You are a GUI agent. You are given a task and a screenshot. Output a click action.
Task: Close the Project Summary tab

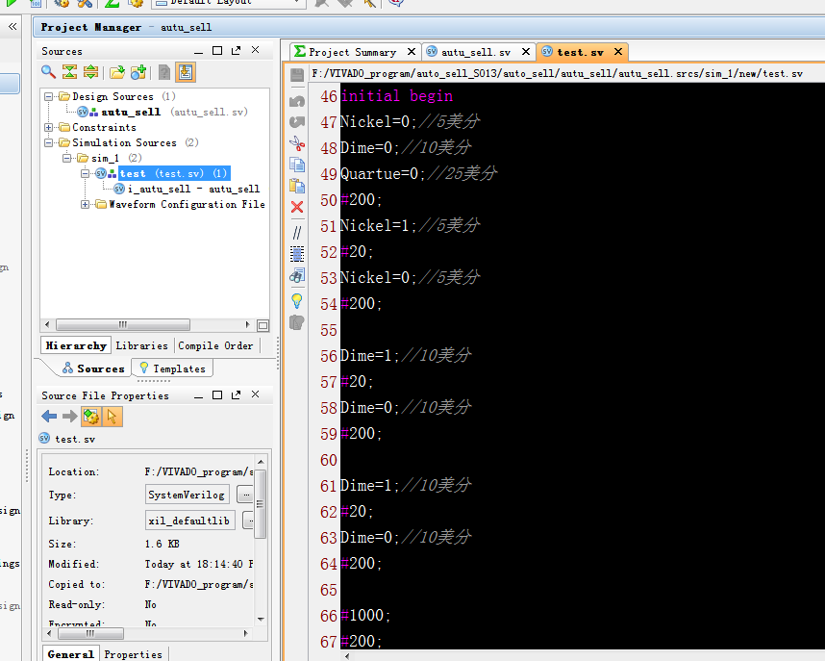coord(412,52)
